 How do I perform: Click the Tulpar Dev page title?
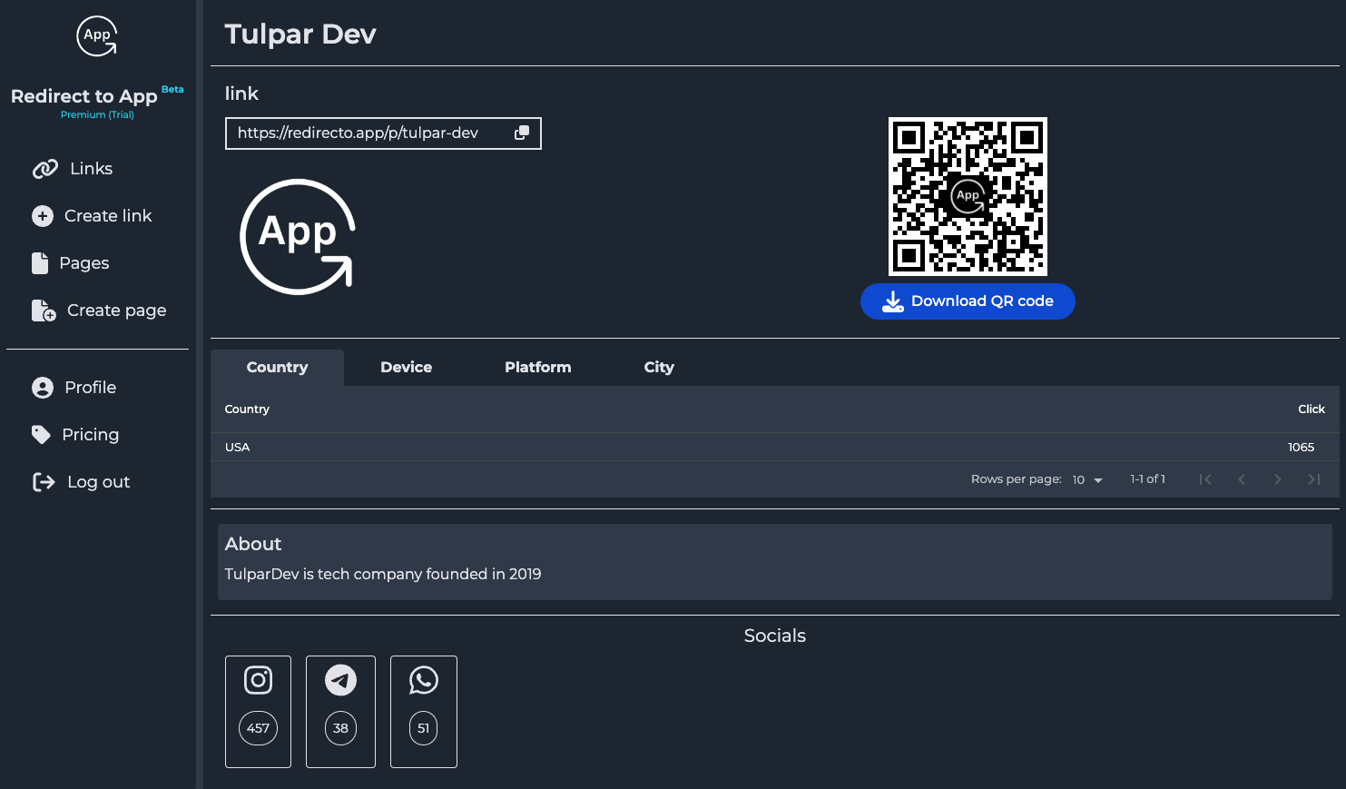tap(300, 35)
